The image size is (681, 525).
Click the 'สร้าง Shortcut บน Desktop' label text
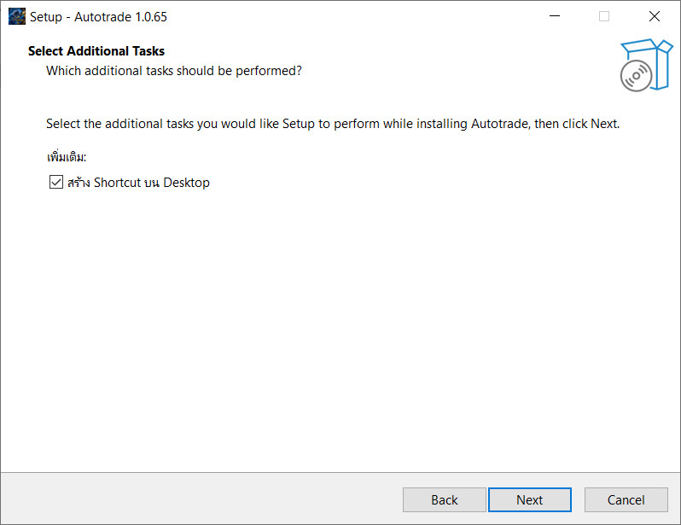tap(138, 183)
